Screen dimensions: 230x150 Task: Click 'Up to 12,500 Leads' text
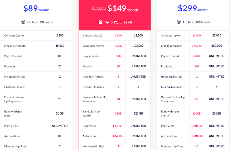[x=118, y=22]
